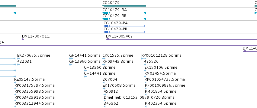Viewport: 257px width, 108px height.
Task: Click the 435526 arrow glyph
Action: (145, 64)
